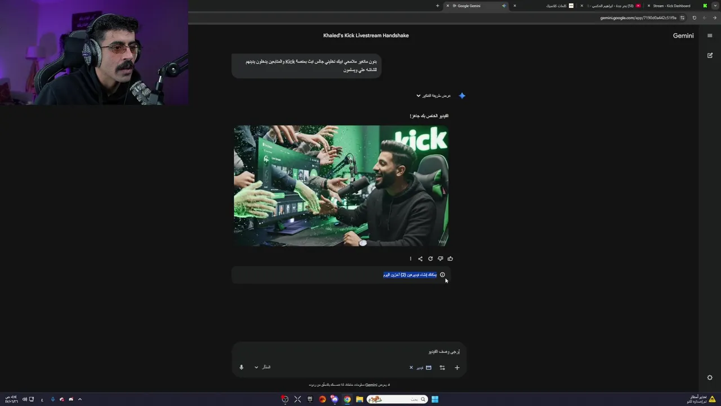Open more options three-dot menu under video
Screen dimensions: 721x406
410,259
